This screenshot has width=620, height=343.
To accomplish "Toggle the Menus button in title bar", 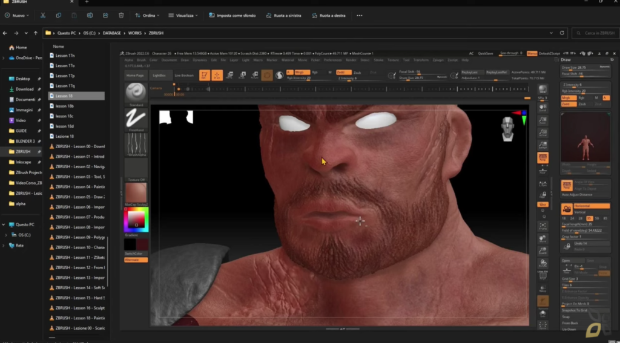I will coord(532,53).
